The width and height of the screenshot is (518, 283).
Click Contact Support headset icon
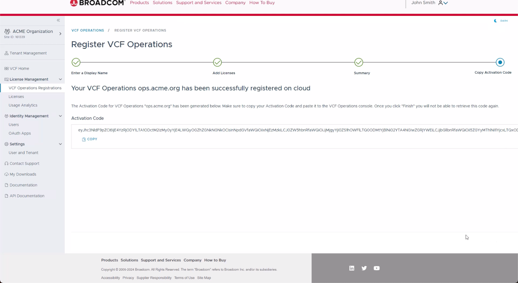click(x=6, y=164)
